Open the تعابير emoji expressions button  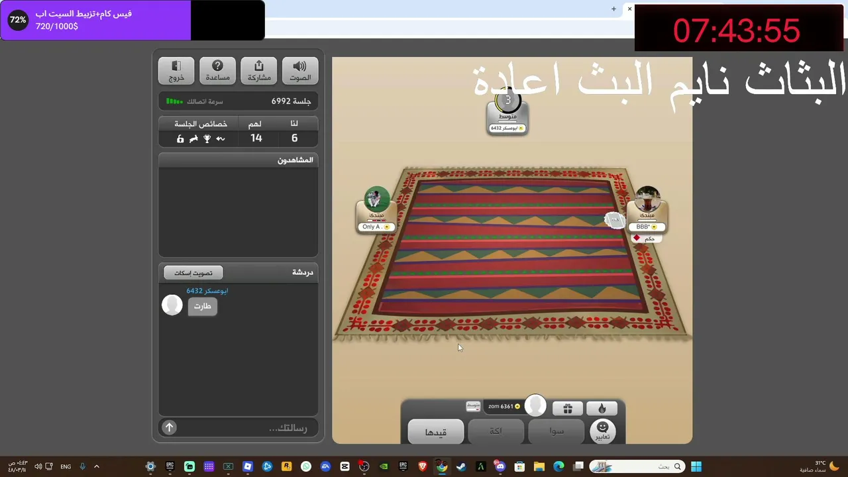tap(602, 431)
